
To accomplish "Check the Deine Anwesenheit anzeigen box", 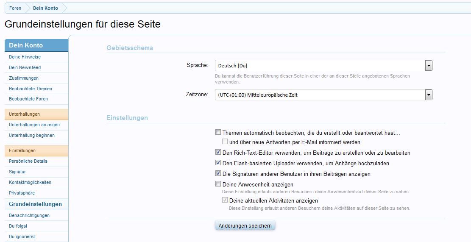I will click(x=218, y=184).
